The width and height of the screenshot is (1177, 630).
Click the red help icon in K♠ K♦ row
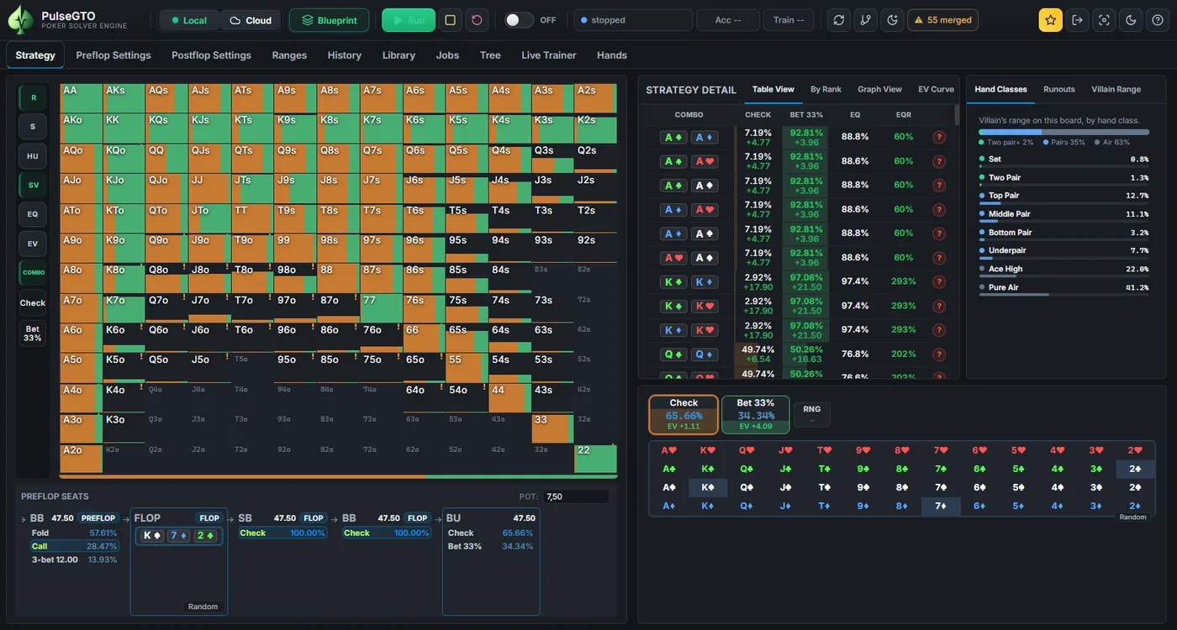pyautogui.click(x=939, y=281)
